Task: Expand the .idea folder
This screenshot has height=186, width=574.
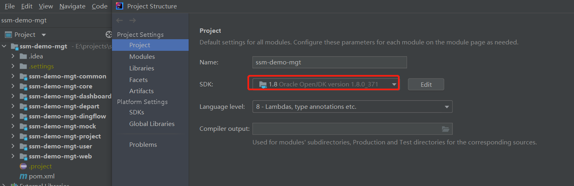Action: 13,56
